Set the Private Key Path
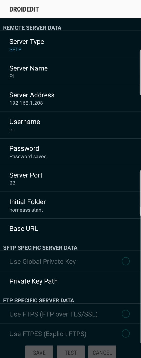This screenshot has width=141, height=358. click(x=70, y=281)
